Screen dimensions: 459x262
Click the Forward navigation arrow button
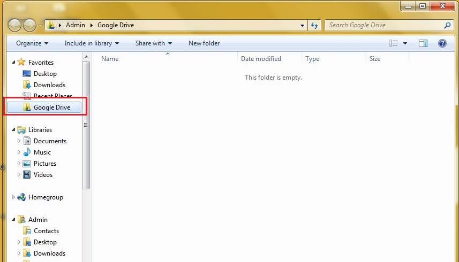point(29,25)
